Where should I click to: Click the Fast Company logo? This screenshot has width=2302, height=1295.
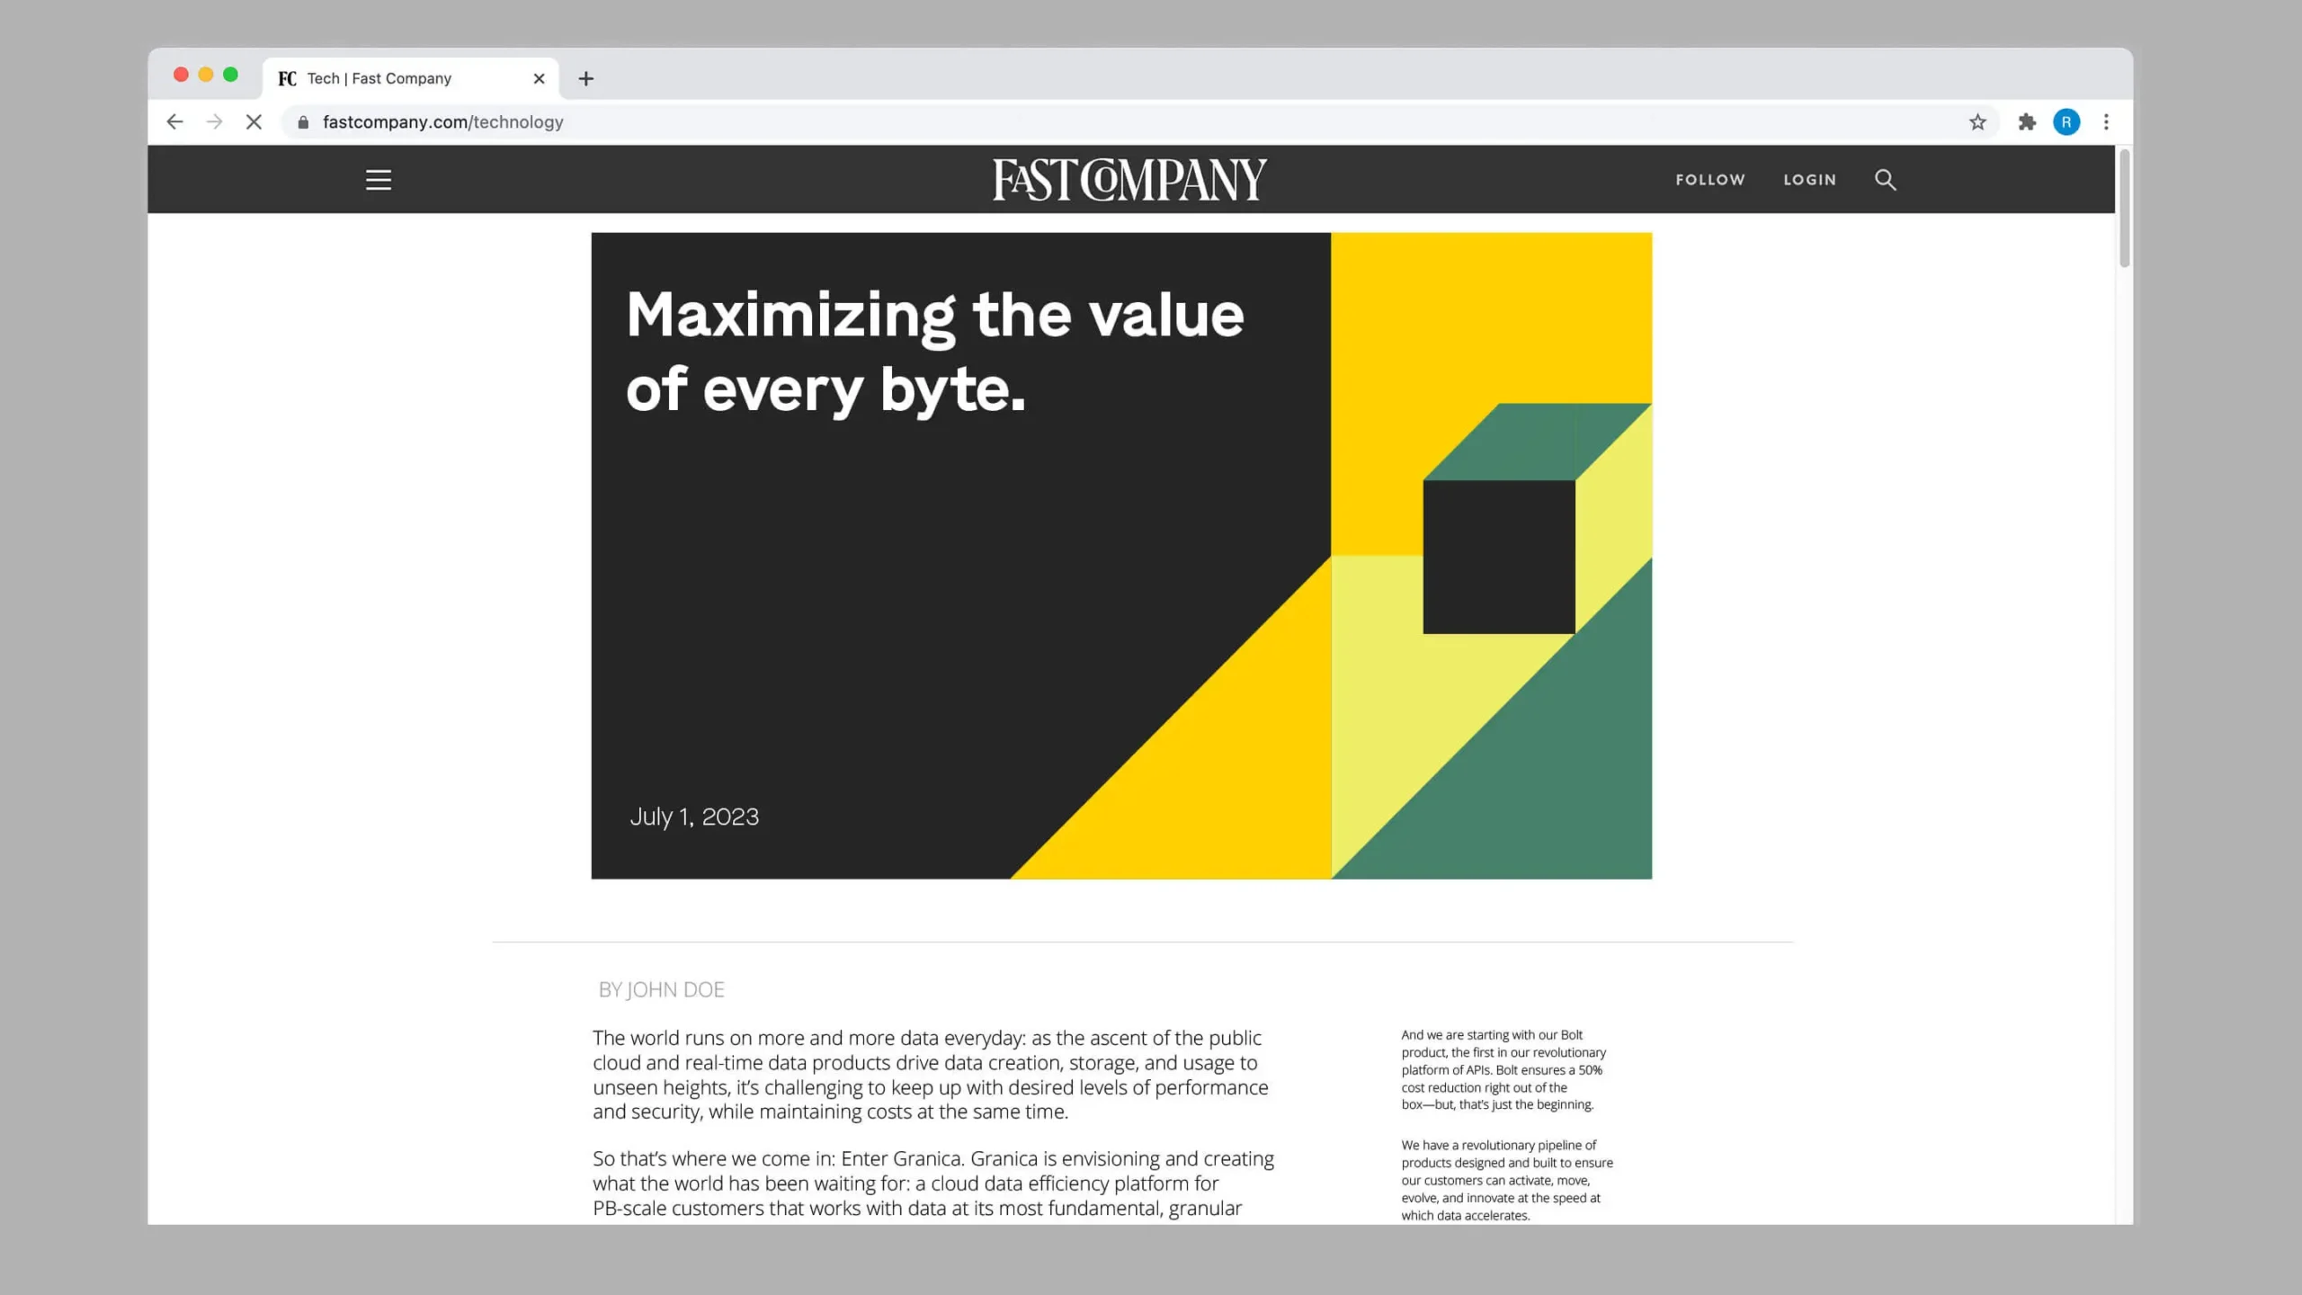click(1129, 179)
